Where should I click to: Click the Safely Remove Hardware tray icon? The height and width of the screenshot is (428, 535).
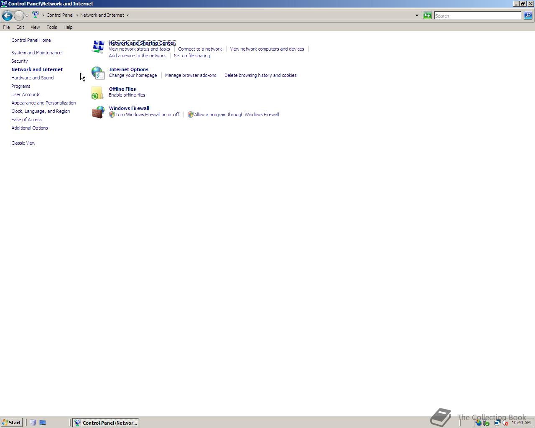pyautogui.click(x=486, y=423)
